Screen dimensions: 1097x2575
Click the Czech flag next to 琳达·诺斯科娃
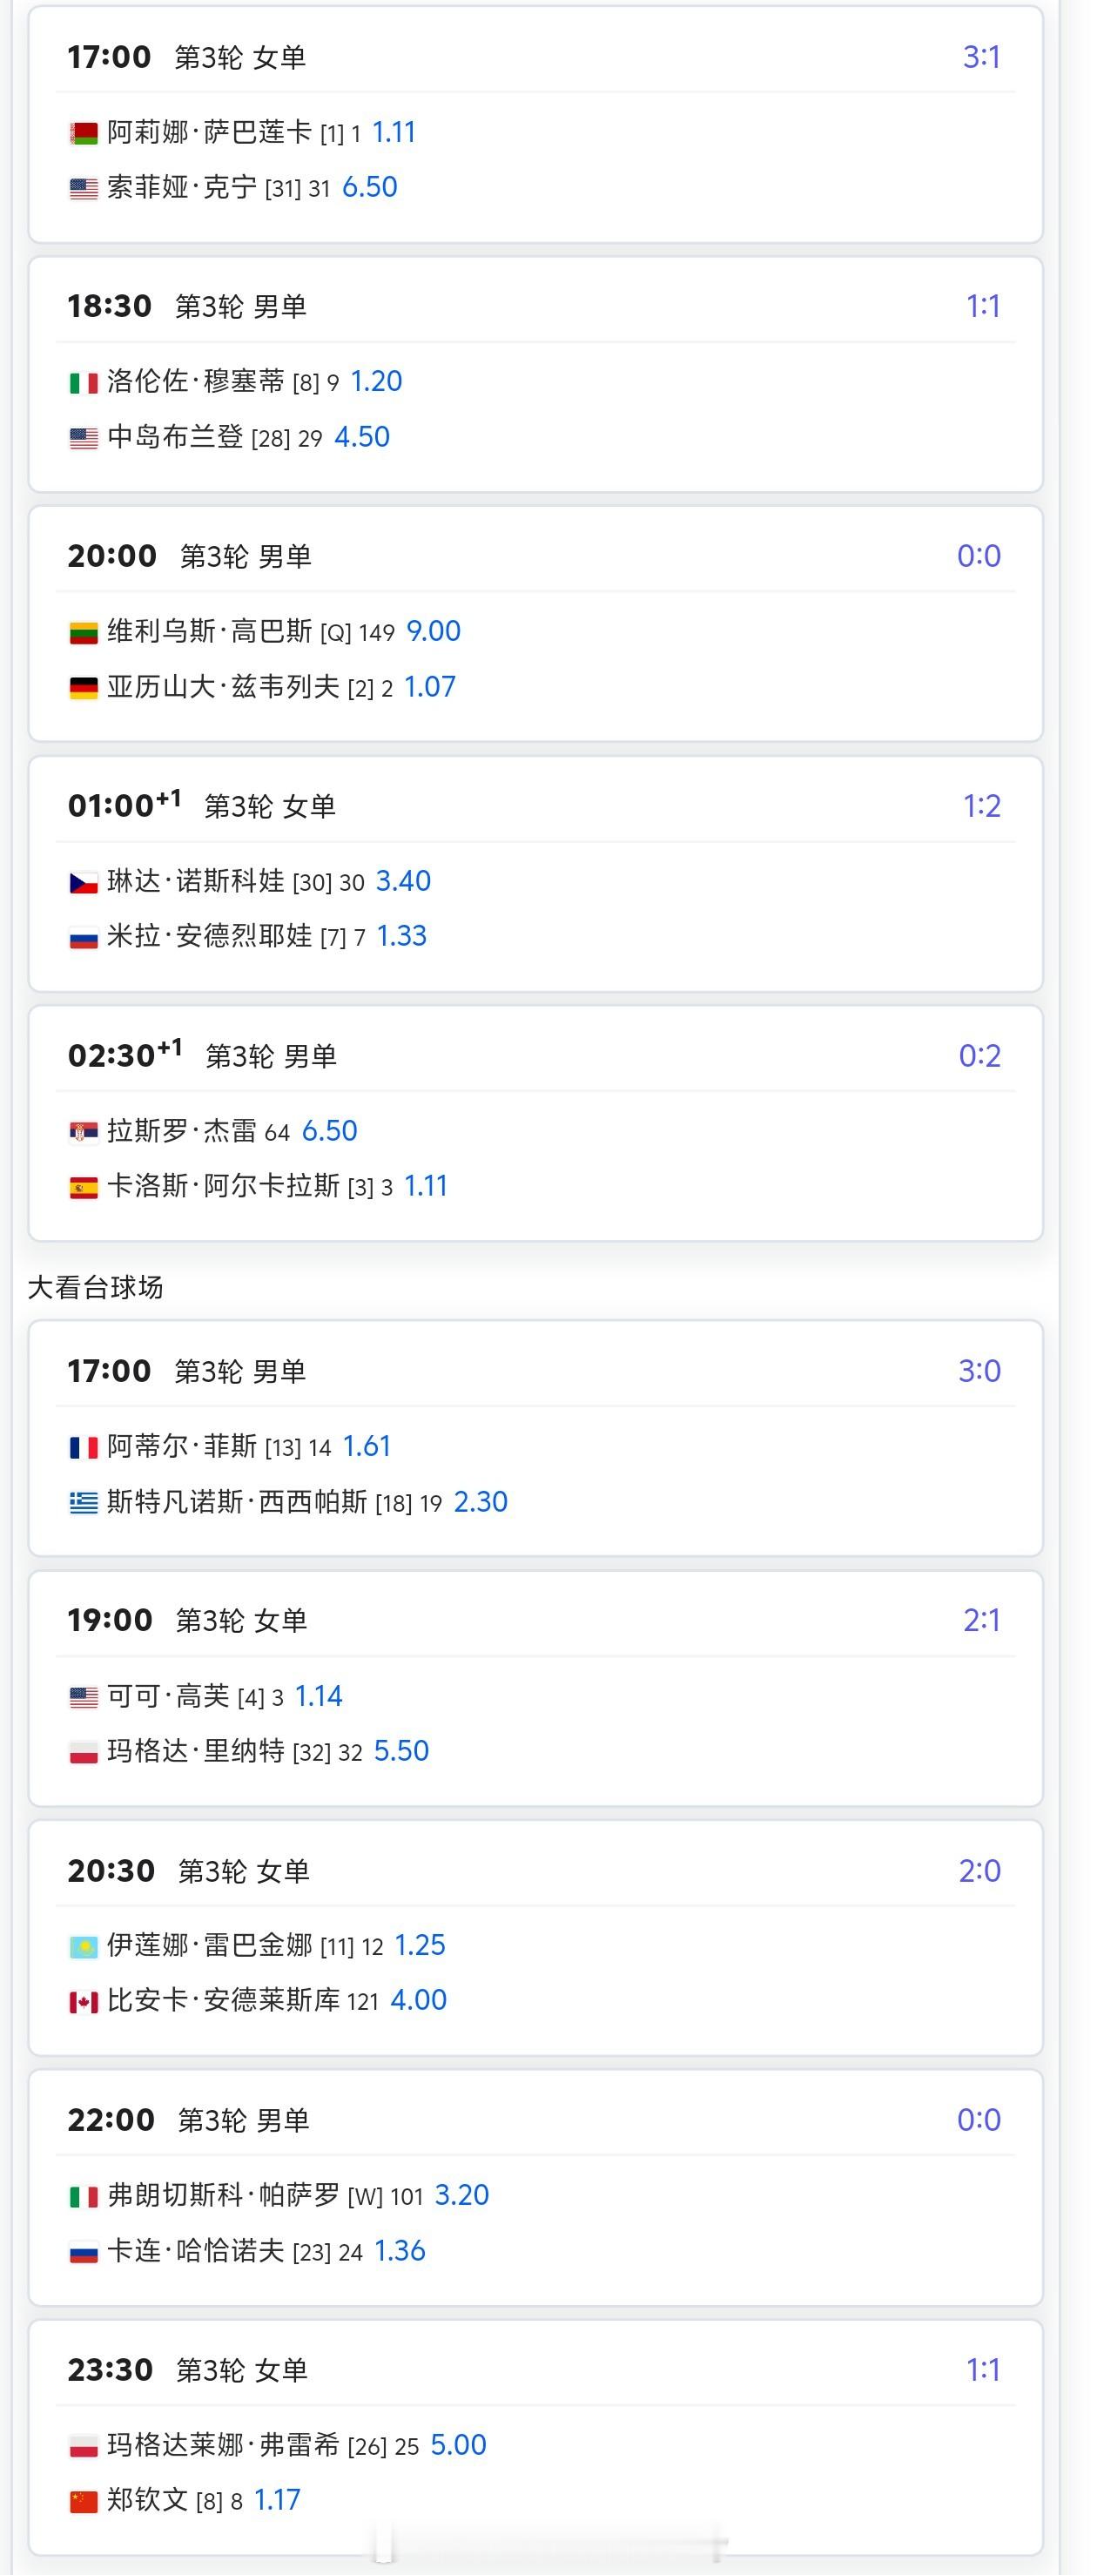84,883
